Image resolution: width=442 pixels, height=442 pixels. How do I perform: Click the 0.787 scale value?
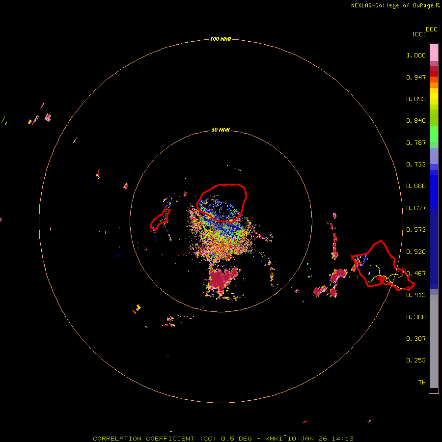(416, 142)
